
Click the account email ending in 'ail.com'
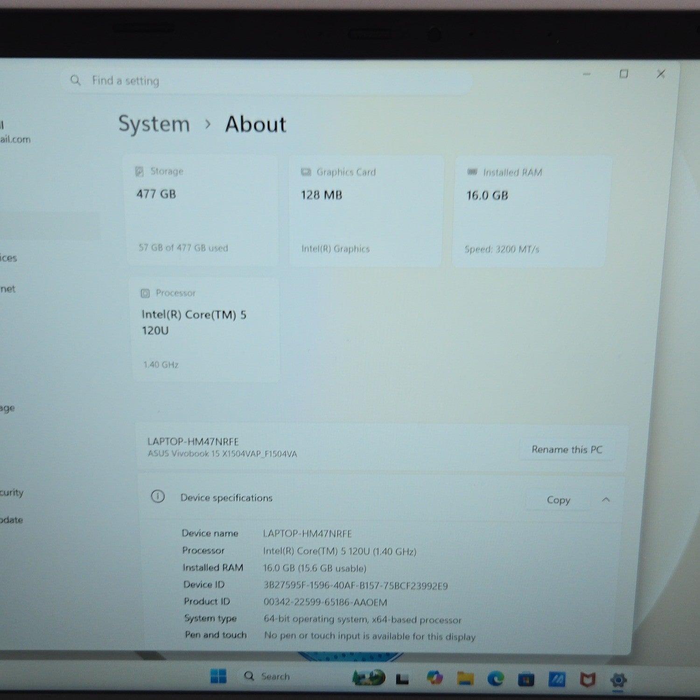point(15,139)
